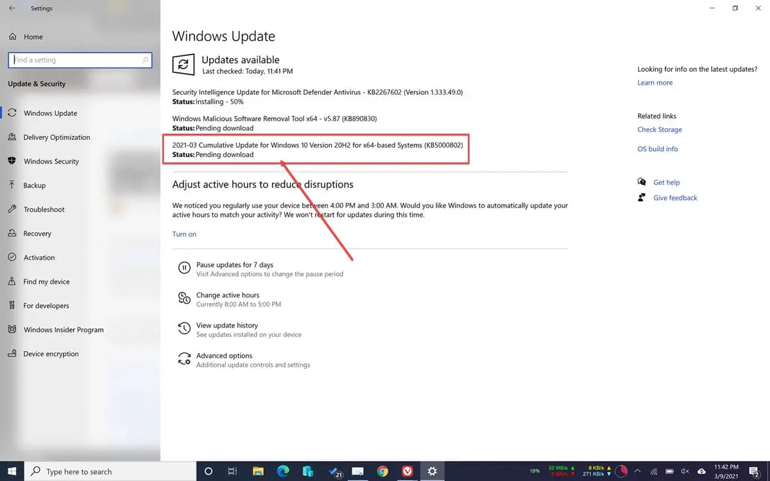Click the Turn on active hours link
770x481 pixels.
pyautogui.click(x=184, y=234)
